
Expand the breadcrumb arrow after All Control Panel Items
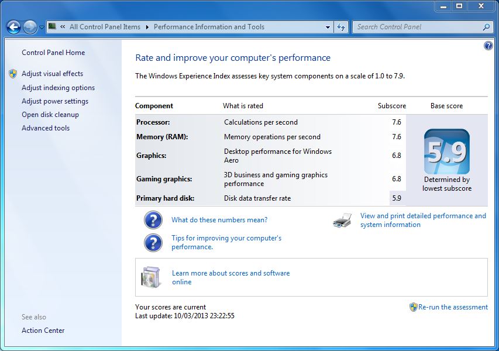point(147,27)
